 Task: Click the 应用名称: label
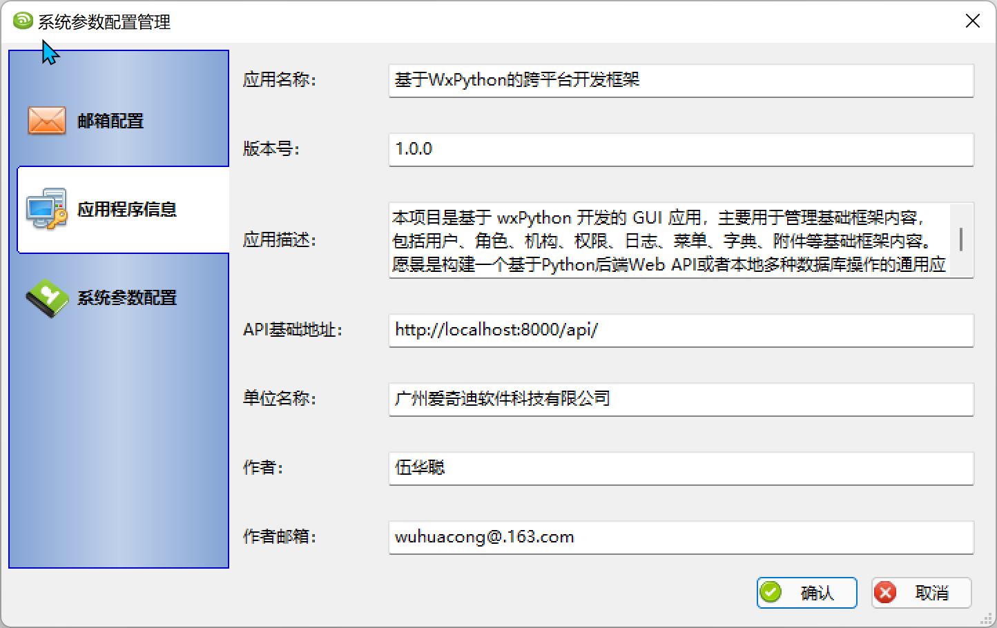click(279, 80)
